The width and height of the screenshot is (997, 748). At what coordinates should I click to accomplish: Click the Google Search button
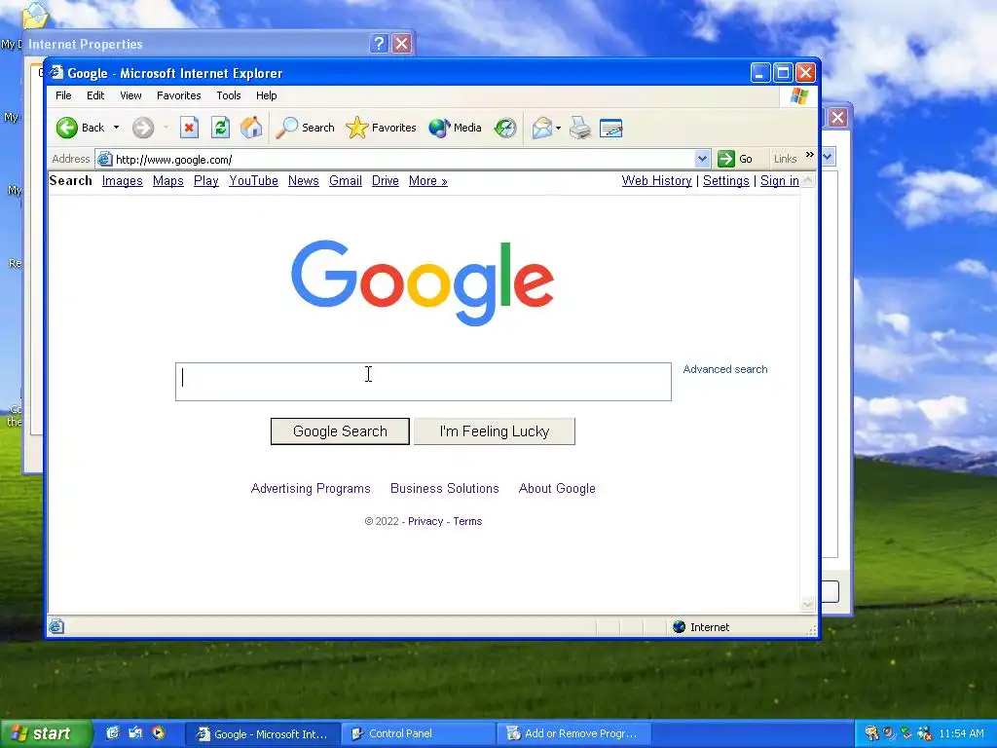pyautogui.click(x=340, y=431)
